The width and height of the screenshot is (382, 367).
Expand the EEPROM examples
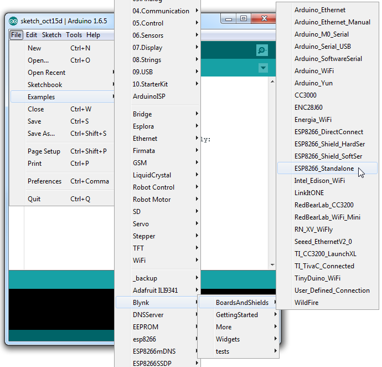(158, 327)
